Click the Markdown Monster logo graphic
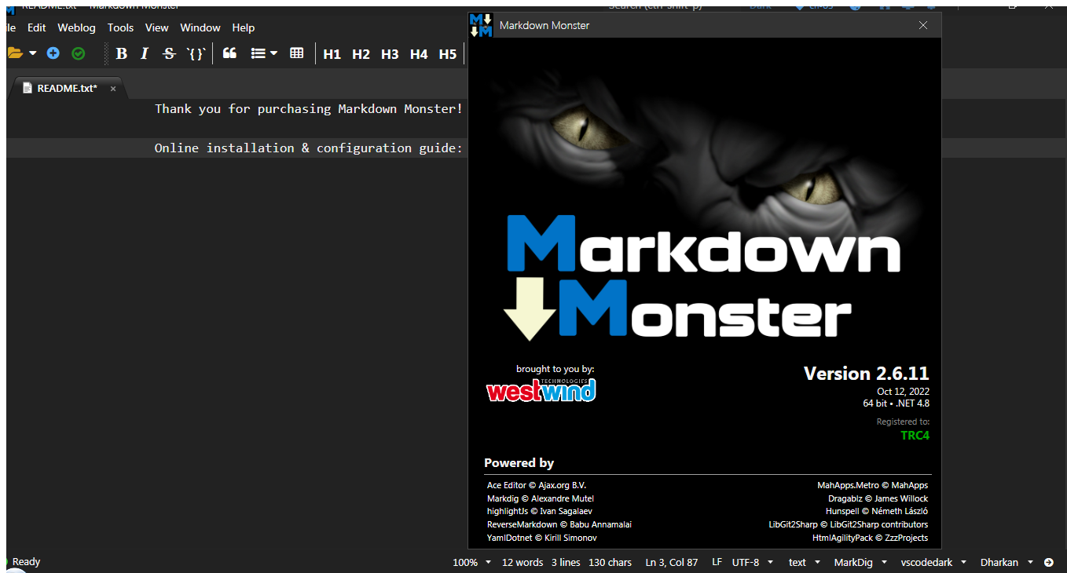 (x=701, y=276)
